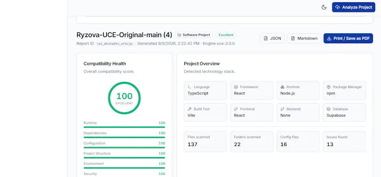The height and width of the screenshot is (177, 381).
Task: Click the Software Project badge icon
Action: click(180, 35)
